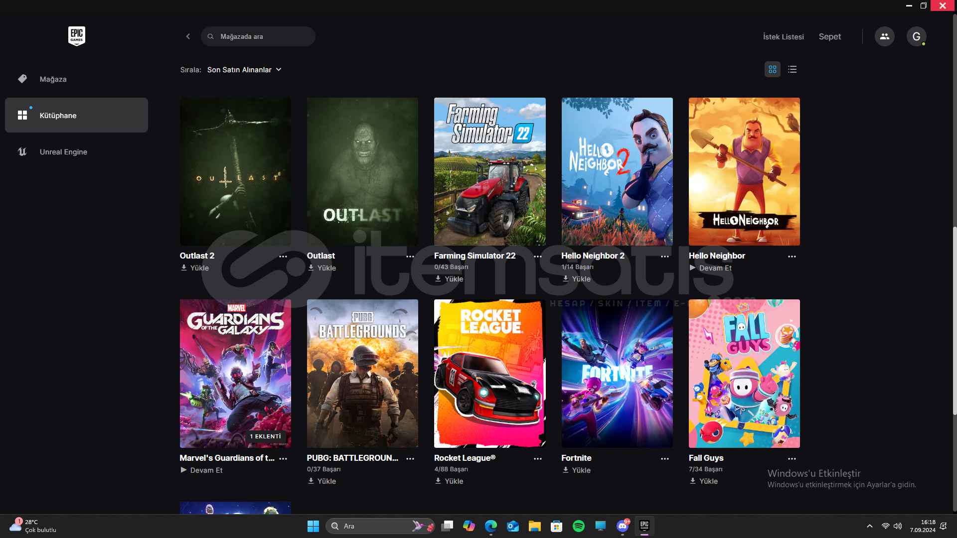Open options menu for Rocket League
The image size is (957, 538).
[x=538, y=459]
